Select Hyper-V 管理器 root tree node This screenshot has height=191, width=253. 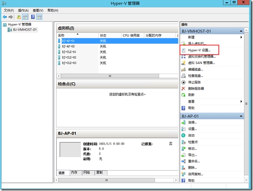click(19, 24)
